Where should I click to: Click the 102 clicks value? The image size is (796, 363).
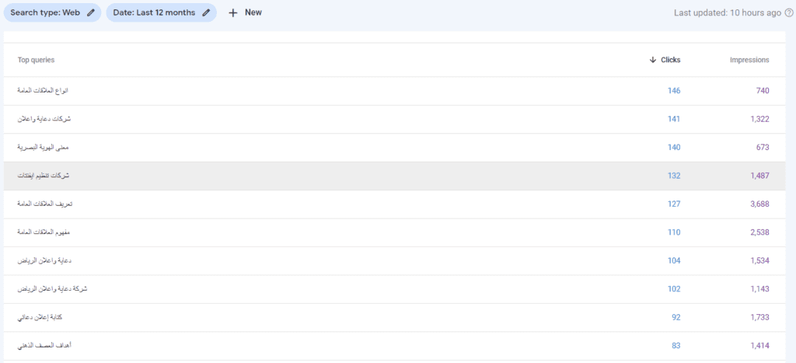[x=674, y=289]
